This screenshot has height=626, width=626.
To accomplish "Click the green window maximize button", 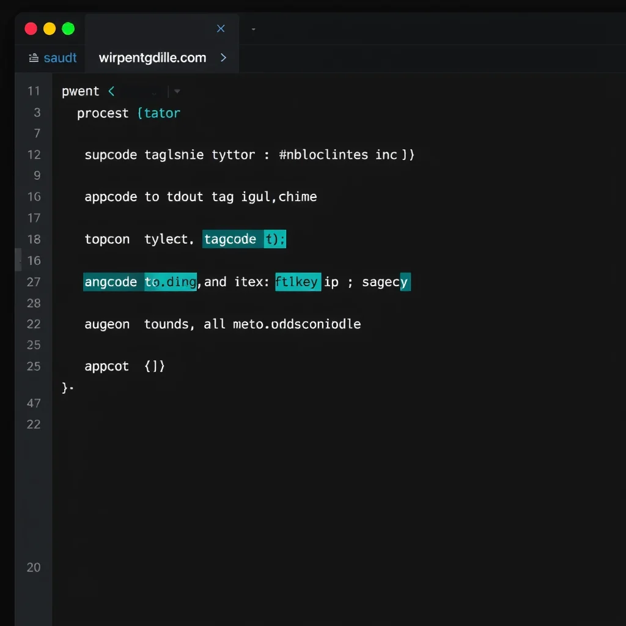I will point(68,29).
